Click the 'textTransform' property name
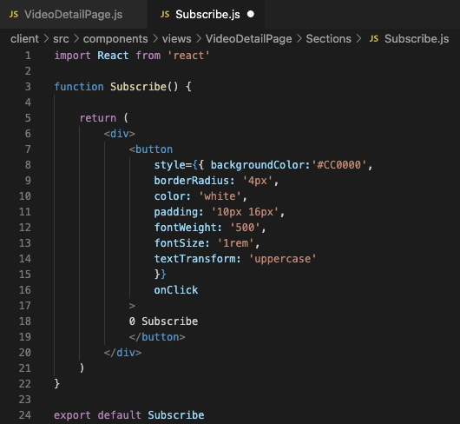The width and height of the screenshot is (460, 424). point(194,259)
